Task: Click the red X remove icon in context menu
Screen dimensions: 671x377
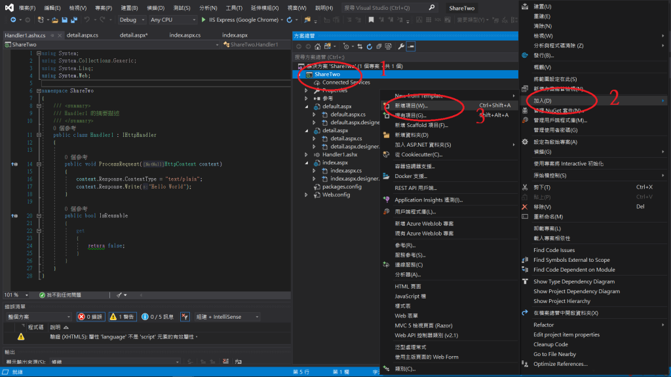Action: click(525, 207)
